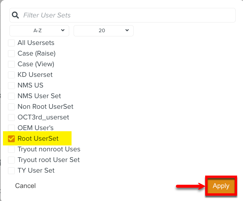Click the Cancel link
Viewport: 243px width, 201px height.
coord(25,186)
